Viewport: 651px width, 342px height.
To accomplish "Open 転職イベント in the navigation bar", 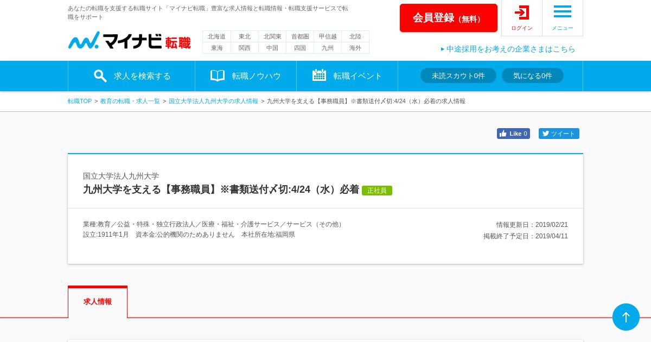I will [x=347, y=76].
